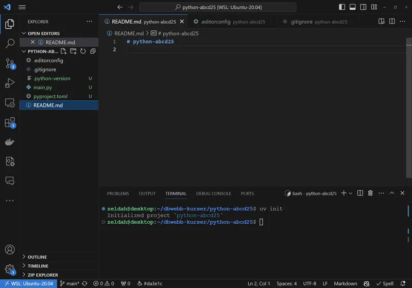The width and height of the screenshot is (412, 288).
Task: Change LF end of line sequence
Action: 325,283
